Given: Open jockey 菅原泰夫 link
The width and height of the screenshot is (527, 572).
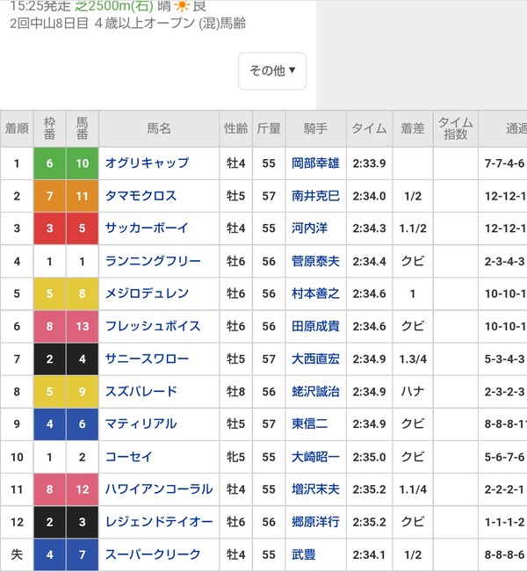Looking at the screenshot, I should [x=315, y=261].
